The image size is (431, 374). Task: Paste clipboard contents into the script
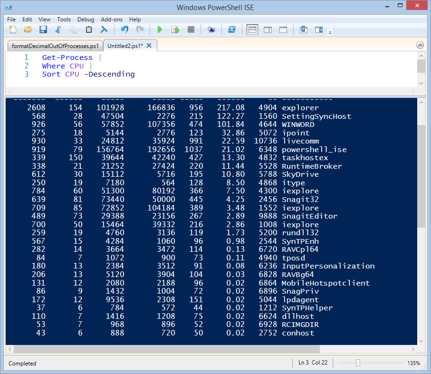(x=89, y=29)
